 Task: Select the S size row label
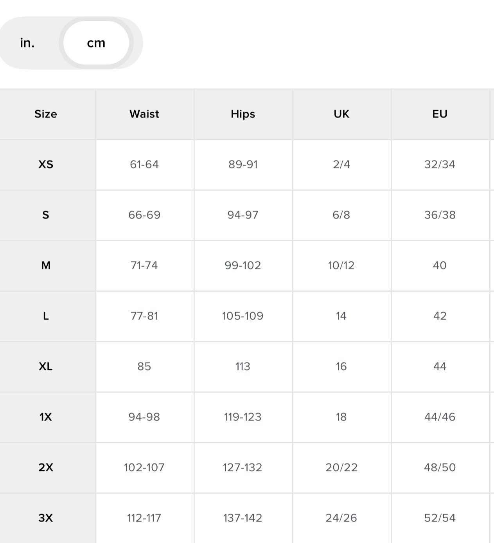click(x=46, y=215)
